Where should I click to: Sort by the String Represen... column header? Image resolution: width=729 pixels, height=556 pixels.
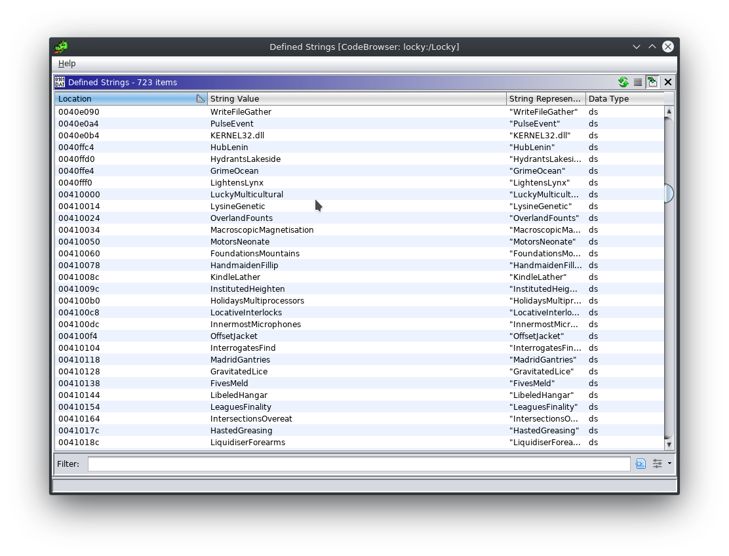[x=546, y=98]
